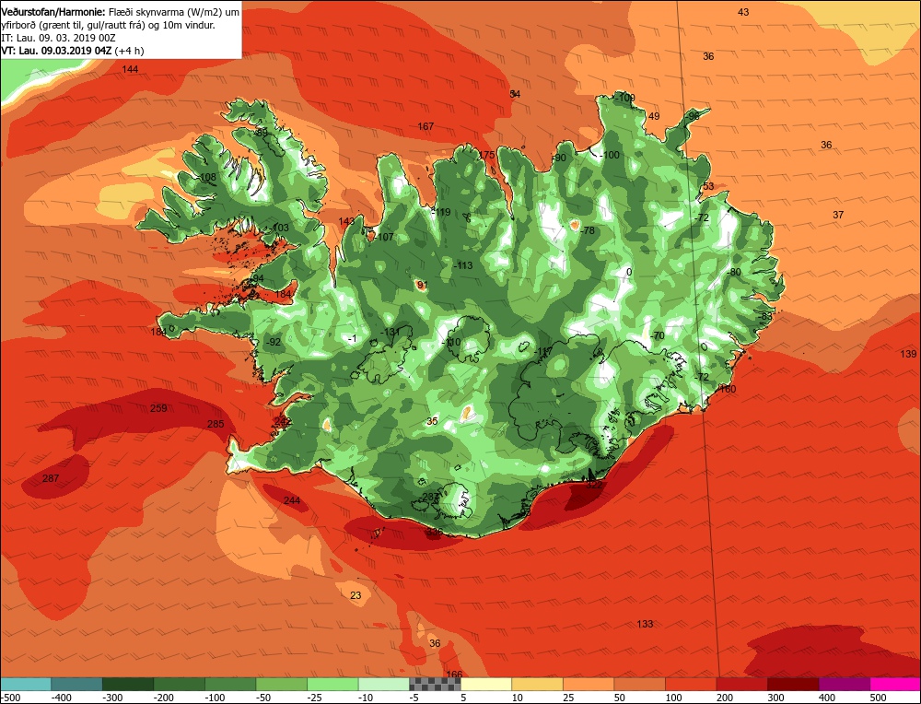921x704 pixels.
Task: Click the legend label '-200'
Action: point(164,698)
